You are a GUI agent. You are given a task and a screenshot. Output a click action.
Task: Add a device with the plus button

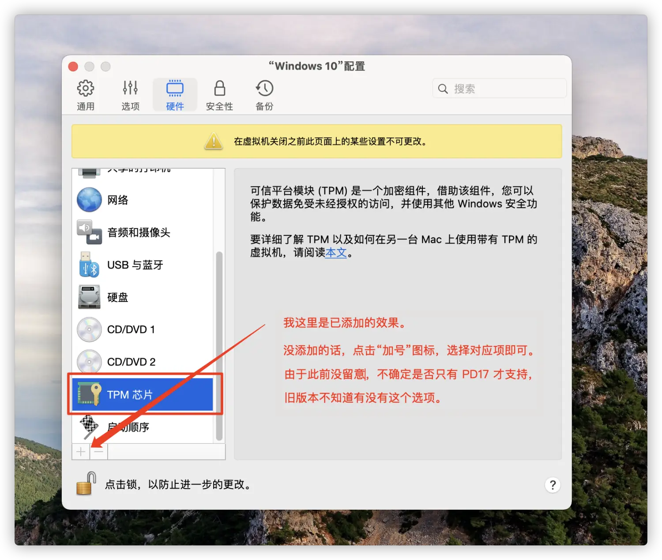(x=81, y=452)
